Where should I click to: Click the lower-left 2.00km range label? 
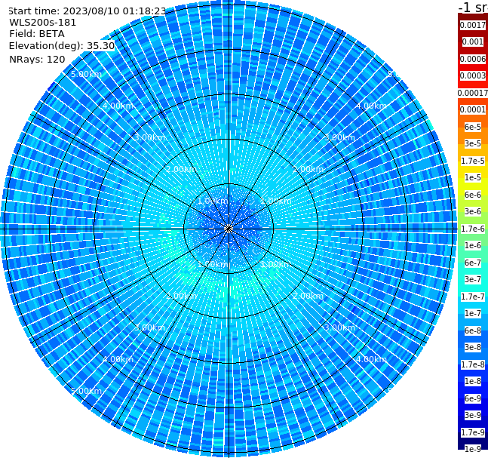[182, 296]
